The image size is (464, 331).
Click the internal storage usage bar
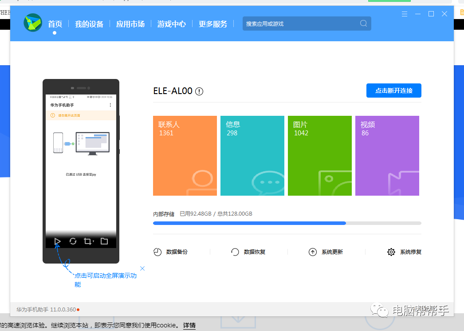coord(287,223)
